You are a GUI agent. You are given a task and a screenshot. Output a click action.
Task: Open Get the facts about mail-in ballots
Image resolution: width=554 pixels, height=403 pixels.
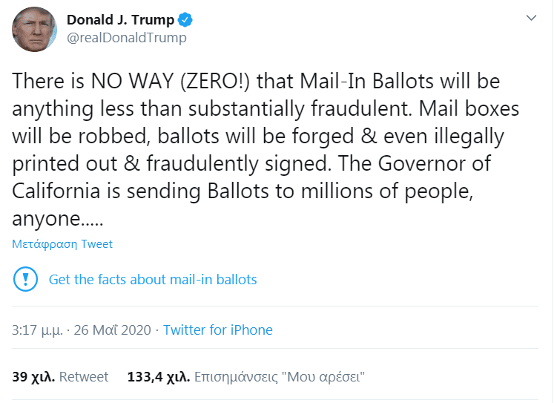153,279
